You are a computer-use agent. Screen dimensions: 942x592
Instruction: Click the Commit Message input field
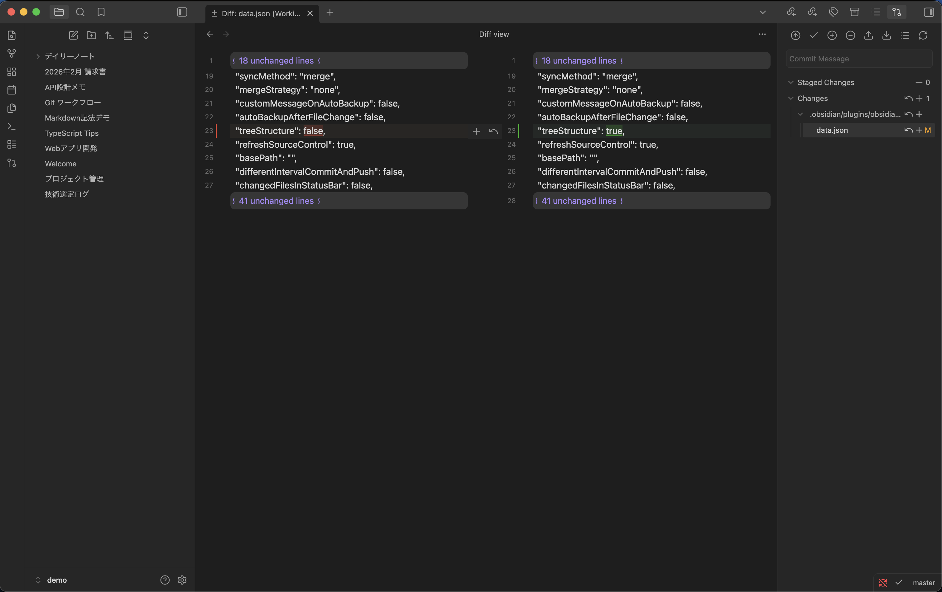tap(859, 59)
